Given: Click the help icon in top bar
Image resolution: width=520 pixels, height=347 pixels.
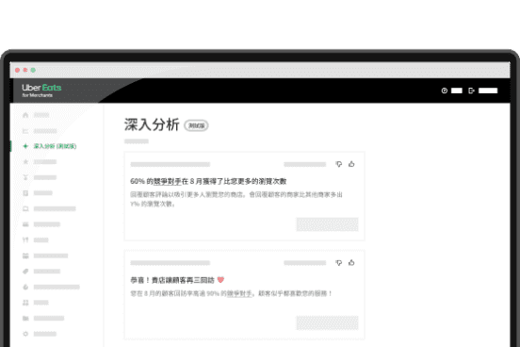Looking at the screenshot, I should 445,91.
